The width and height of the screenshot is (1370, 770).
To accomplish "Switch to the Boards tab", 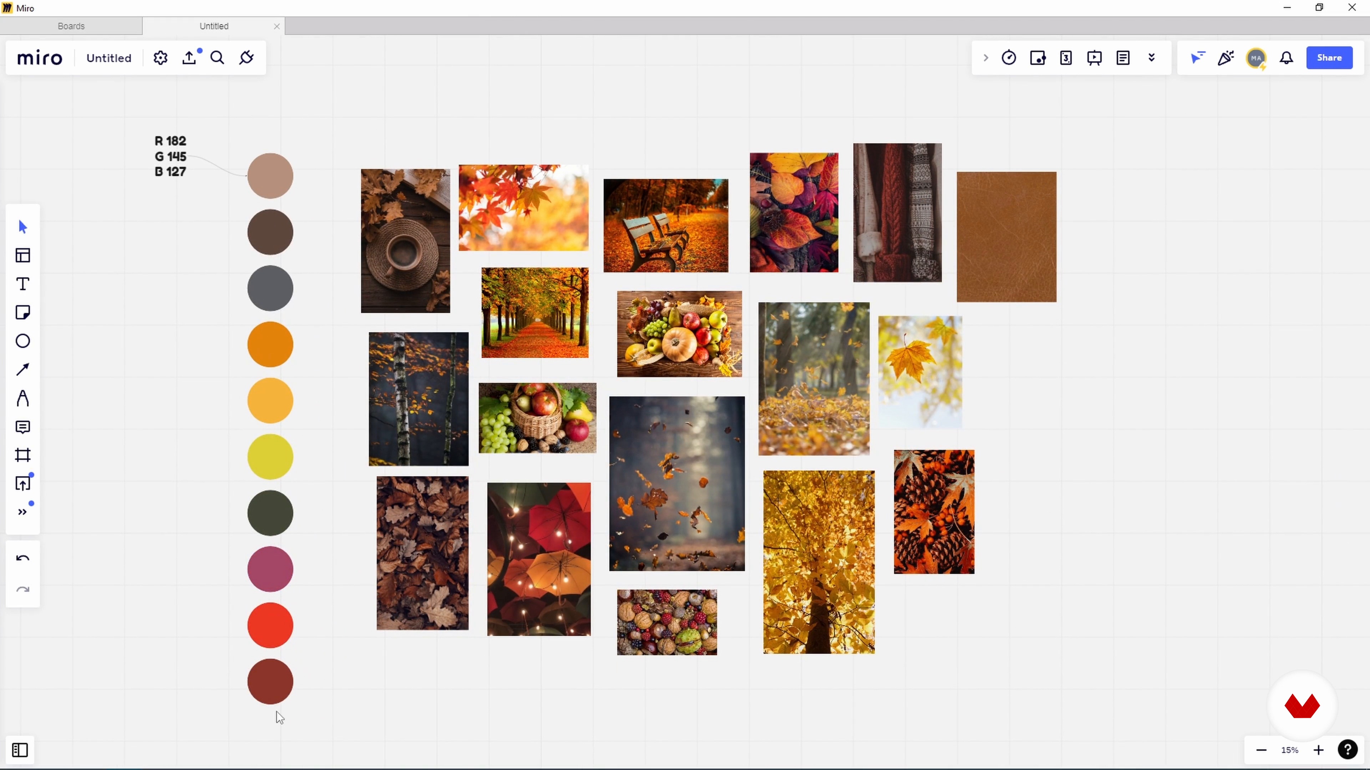I will click(71, 26).
